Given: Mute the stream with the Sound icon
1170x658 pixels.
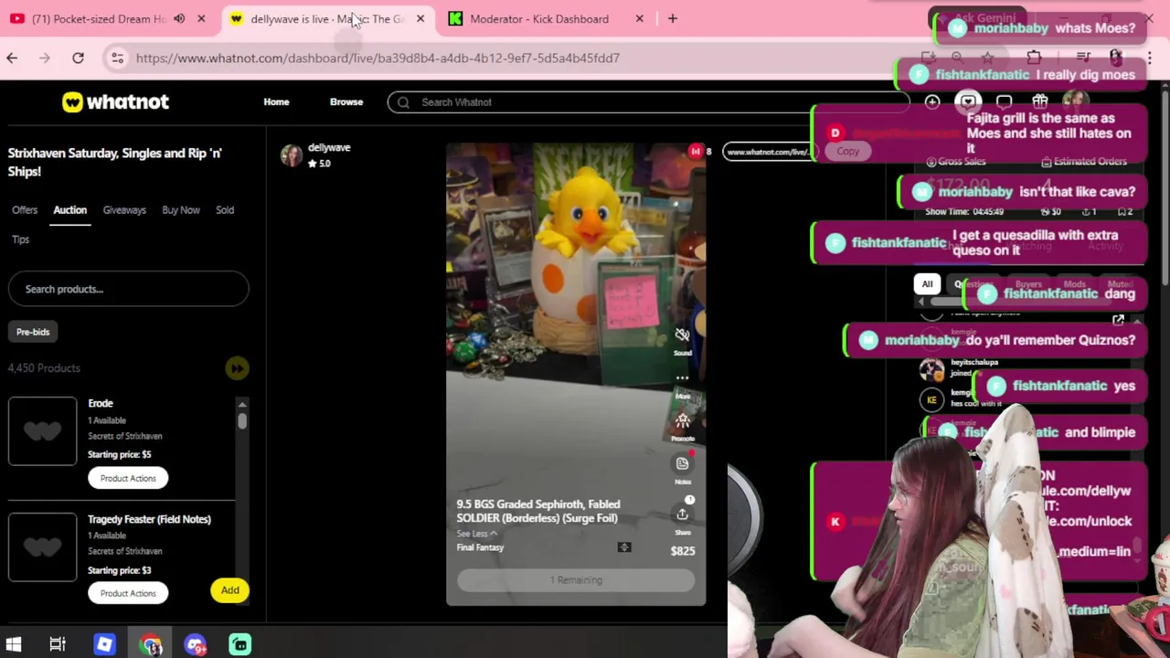Looking at the screenshot, I should (x=682, y=335).
